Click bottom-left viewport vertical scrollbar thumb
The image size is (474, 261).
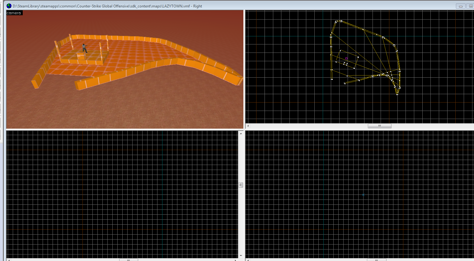coord(241,185)
